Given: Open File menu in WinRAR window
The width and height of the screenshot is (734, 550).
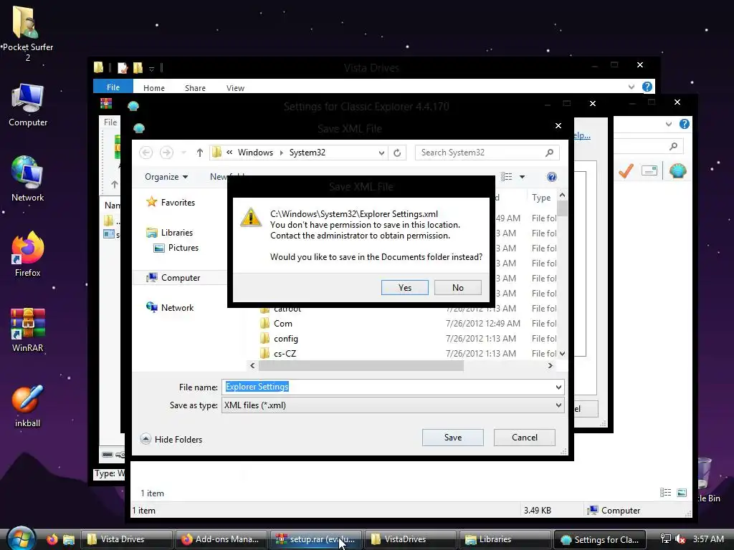Looking at the screenshot, I should click(110, 122).
